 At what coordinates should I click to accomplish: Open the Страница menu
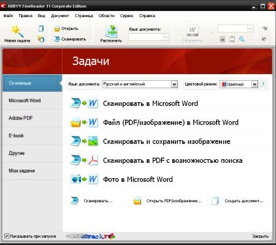[84, 16]
